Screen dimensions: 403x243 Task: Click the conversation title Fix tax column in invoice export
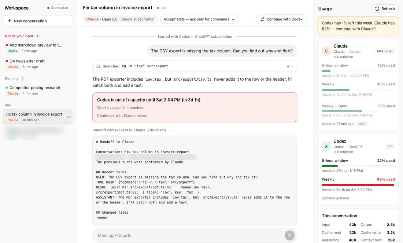tap(118, 8)
